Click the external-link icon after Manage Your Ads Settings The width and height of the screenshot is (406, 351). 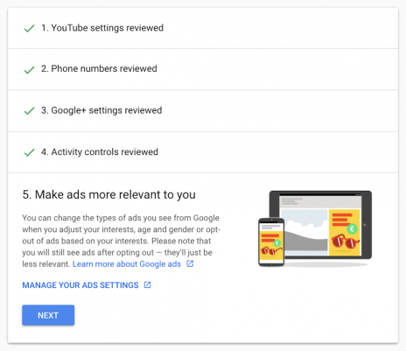[147, 285]
